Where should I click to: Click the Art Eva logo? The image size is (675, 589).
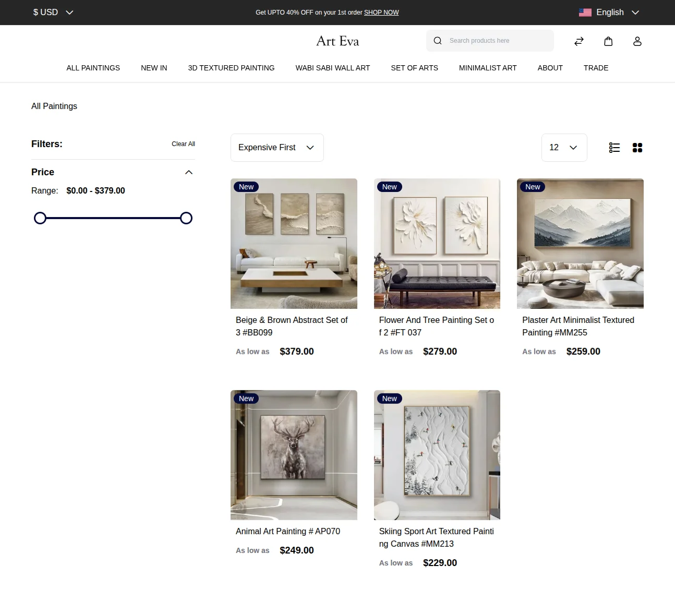(x=337, y=41)
